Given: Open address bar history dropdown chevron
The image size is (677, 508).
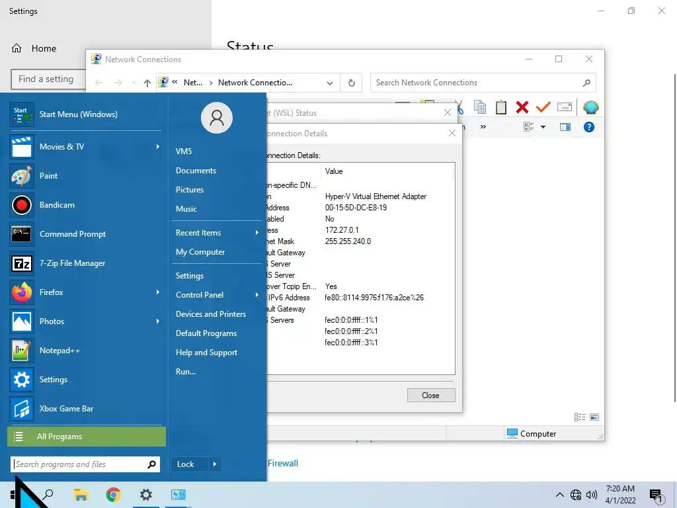Looking at the screenshot, I should [x=330, y=83].
